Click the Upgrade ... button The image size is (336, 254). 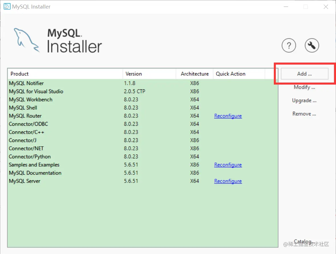pyautogui.click(x=304, y=101)
